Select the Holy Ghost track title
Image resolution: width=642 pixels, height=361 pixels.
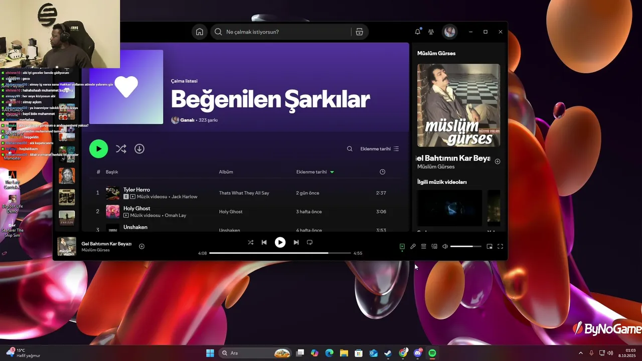137,209
